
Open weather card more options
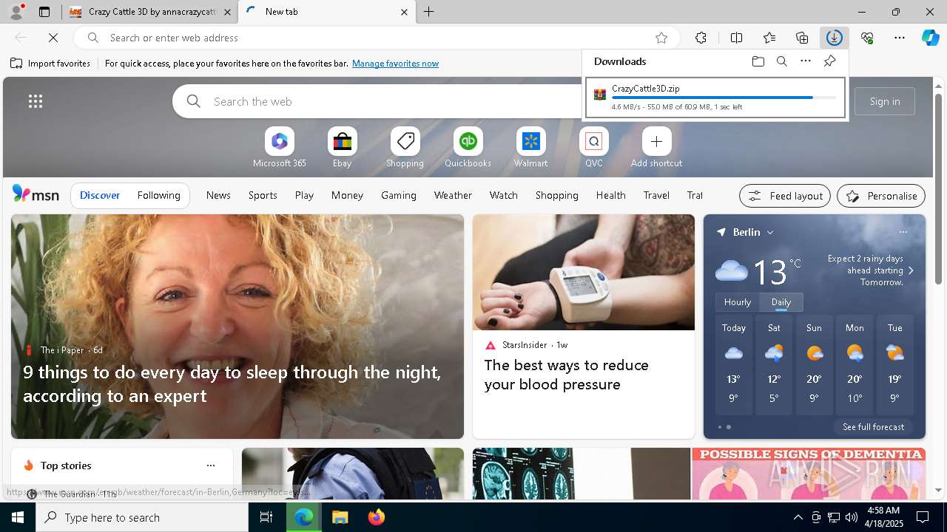tap(903, 232)
